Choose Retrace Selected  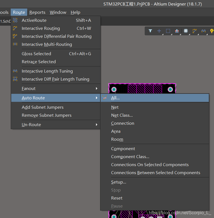[x=56, y=62]
